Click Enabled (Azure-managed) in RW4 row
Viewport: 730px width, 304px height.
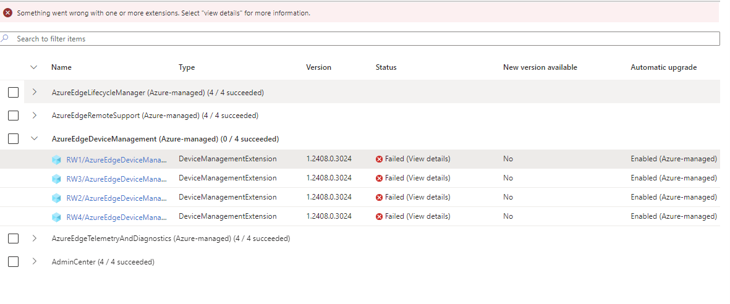click(x=674, y=216)
